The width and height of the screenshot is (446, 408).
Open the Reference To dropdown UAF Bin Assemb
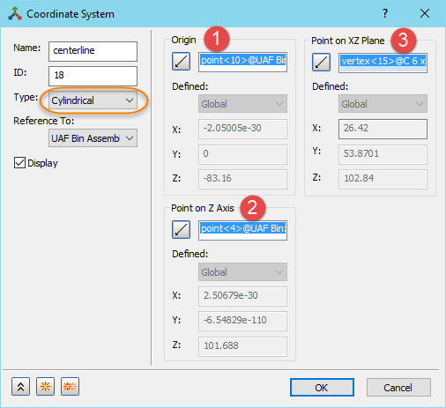coord(93,138)
